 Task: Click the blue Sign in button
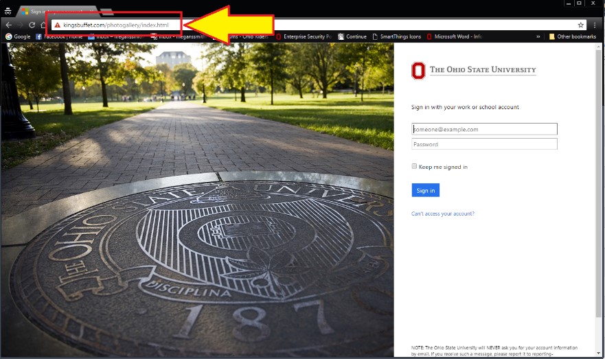(x=426, y=190)
